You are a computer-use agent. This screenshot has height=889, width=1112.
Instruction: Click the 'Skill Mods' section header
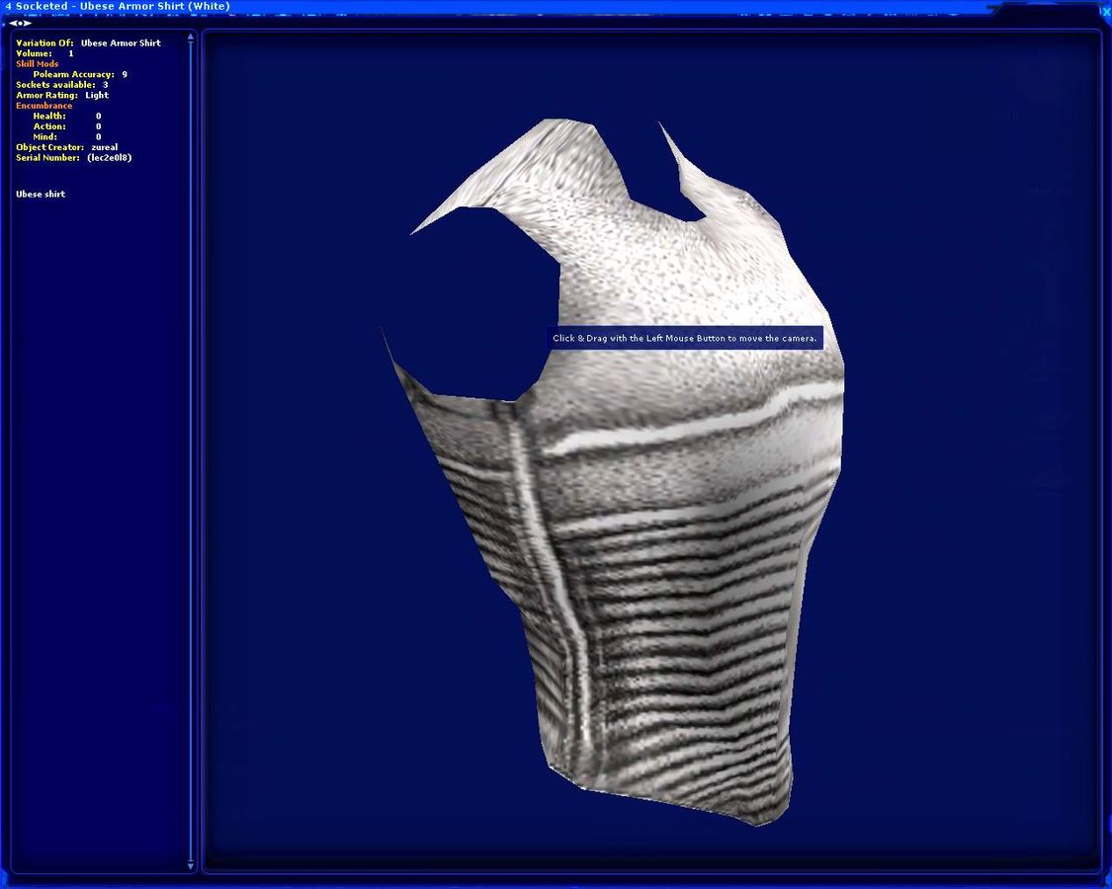coord(38,64)
